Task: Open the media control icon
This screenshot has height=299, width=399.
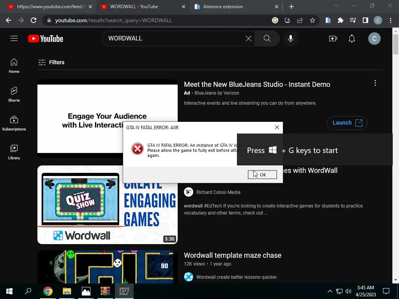Action: [x=353, y=20]
